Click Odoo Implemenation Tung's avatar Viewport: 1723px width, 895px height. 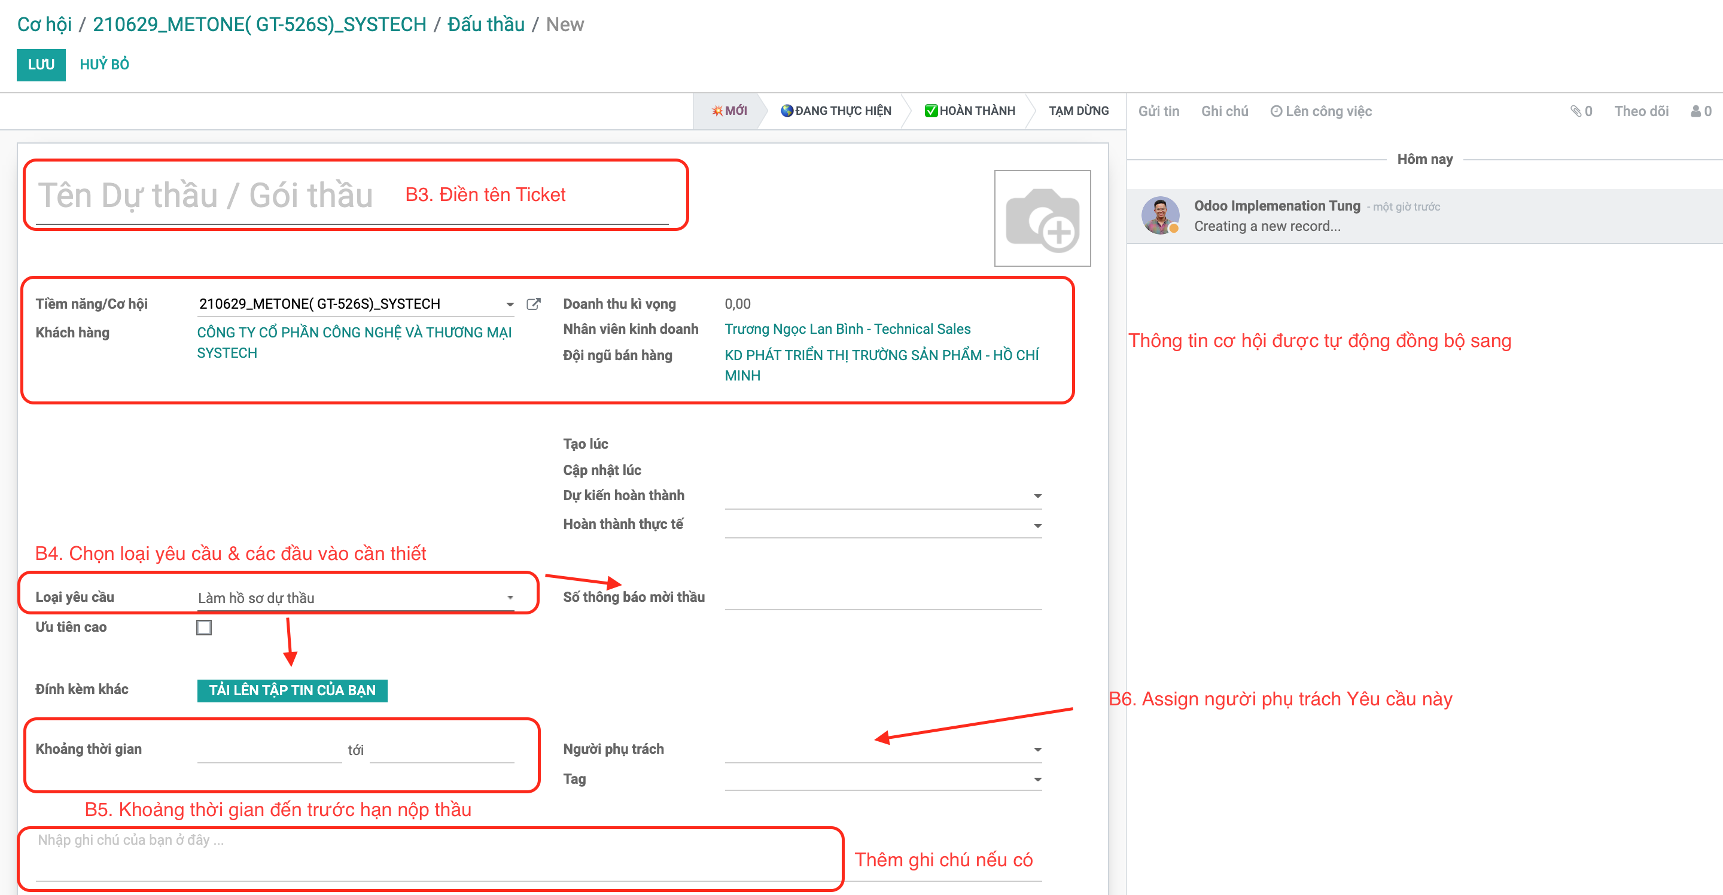click(1160, 215)
